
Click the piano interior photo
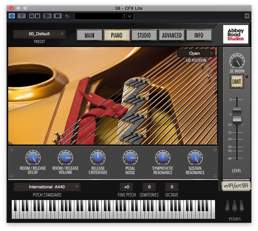[x=113, y=96]
